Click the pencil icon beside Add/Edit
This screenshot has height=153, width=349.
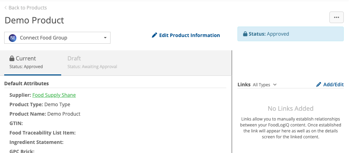[x=319, y=85]
